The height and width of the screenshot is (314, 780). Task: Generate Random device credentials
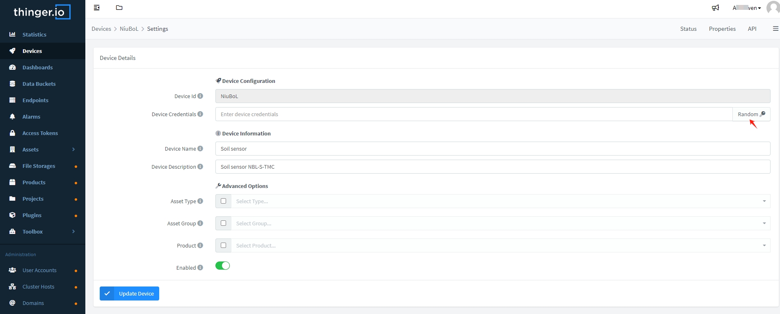pyautogui.click(x=751, y=114)
